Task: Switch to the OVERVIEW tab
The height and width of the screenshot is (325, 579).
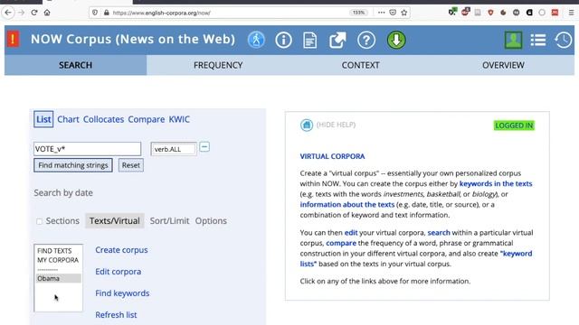Action: point(503,65)
